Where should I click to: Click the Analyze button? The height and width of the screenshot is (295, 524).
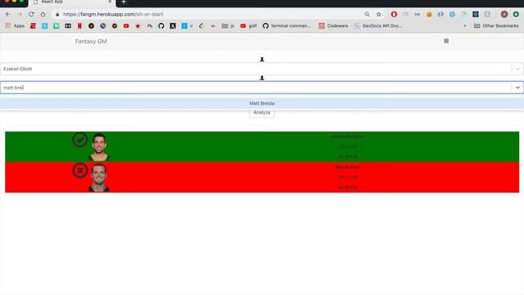(x=262, y=113)
